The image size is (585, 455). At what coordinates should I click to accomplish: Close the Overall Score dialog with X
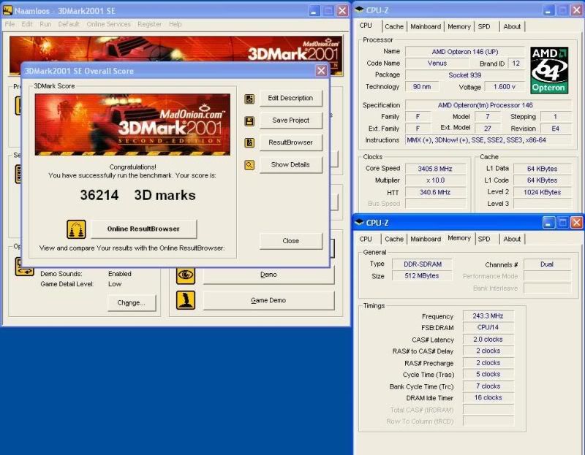(321, 71)
